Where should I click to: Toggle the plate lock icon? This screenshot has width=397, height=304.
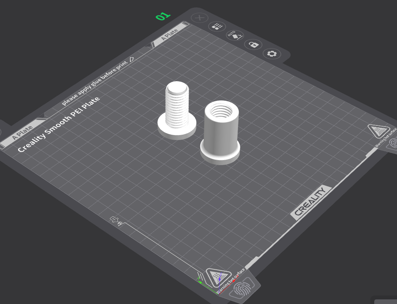click(253, 45)
